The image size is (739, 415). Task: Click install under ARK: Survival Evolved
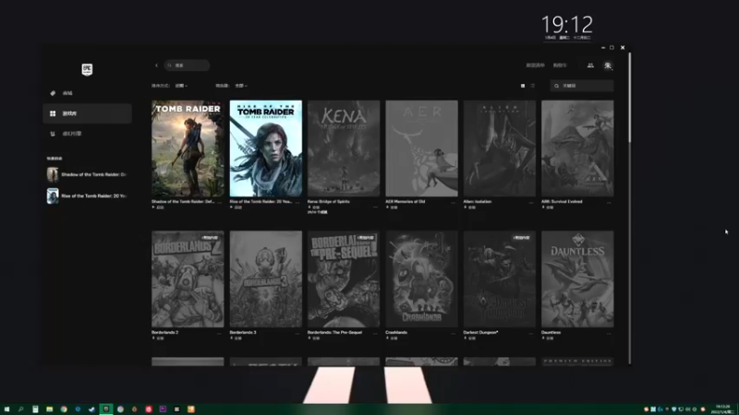point(548,207)
